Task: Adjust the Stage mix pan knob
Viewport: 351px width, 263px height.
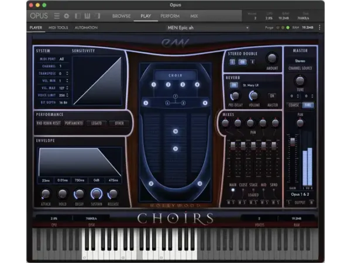Action: 250,123
